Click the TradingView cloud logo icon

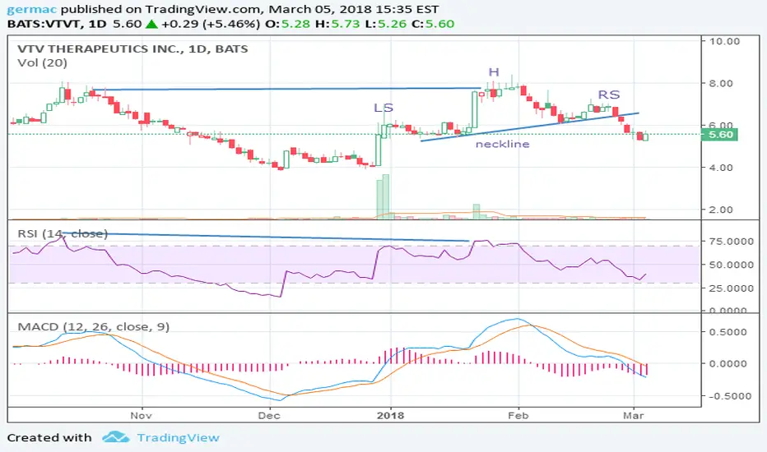click(x=116, y=437)
